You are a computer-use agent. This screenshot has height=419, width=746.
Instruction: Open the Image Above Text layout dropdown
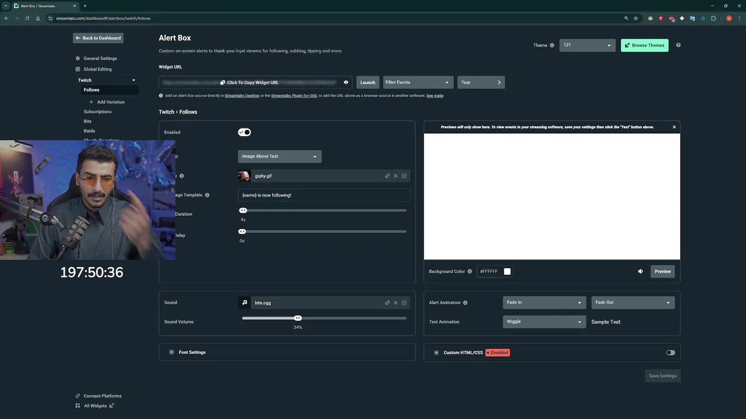[x=280, y=157]
